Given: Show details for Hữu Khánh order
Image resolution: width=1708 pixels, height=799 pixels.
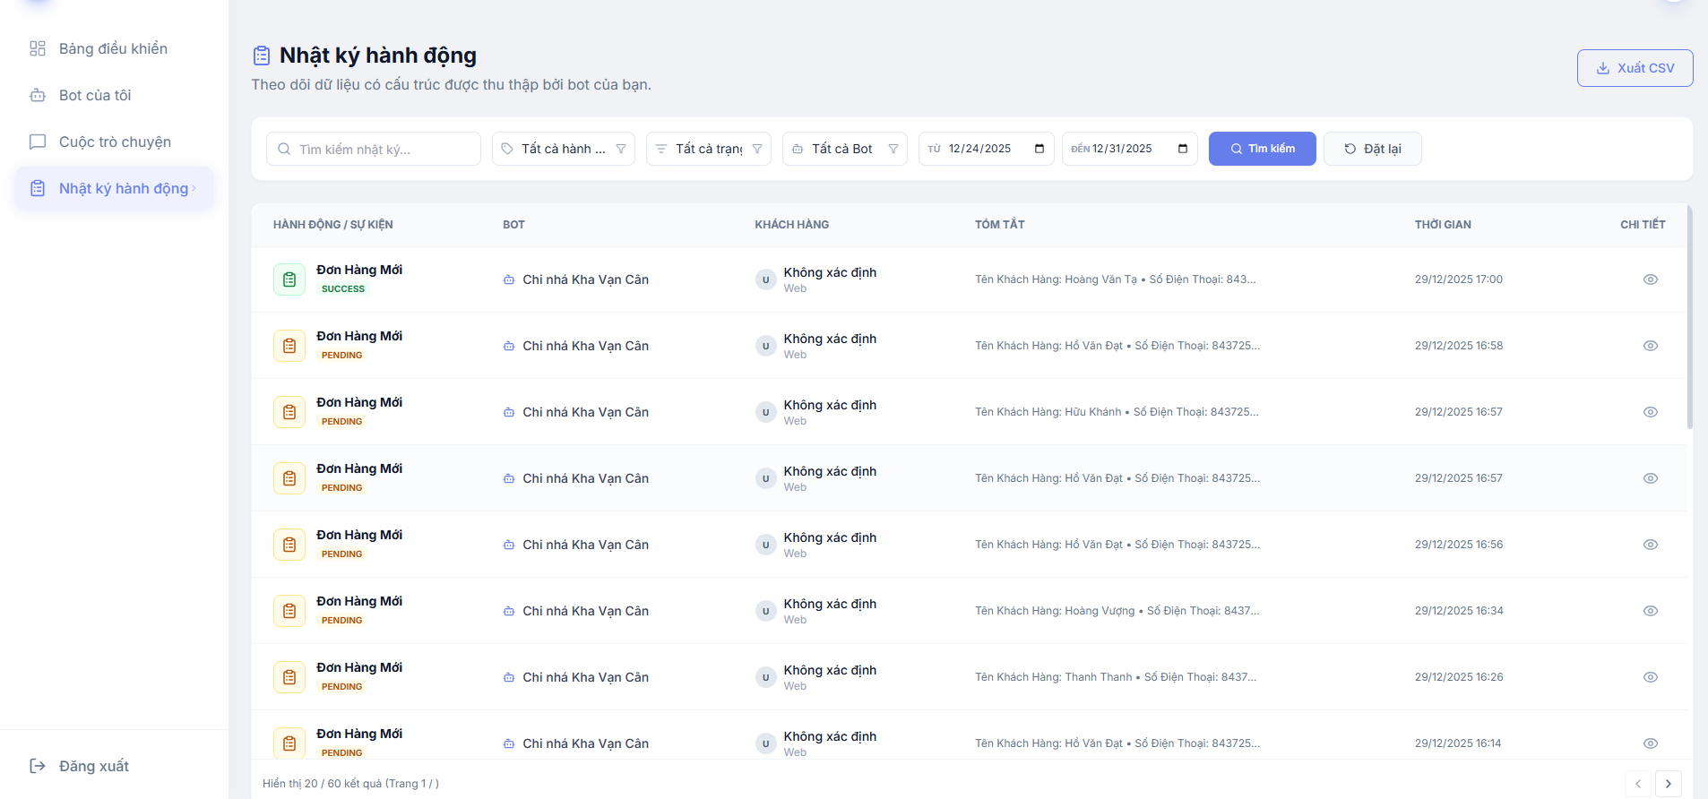Looking at the screenshot, I should tap(1650, 412).
